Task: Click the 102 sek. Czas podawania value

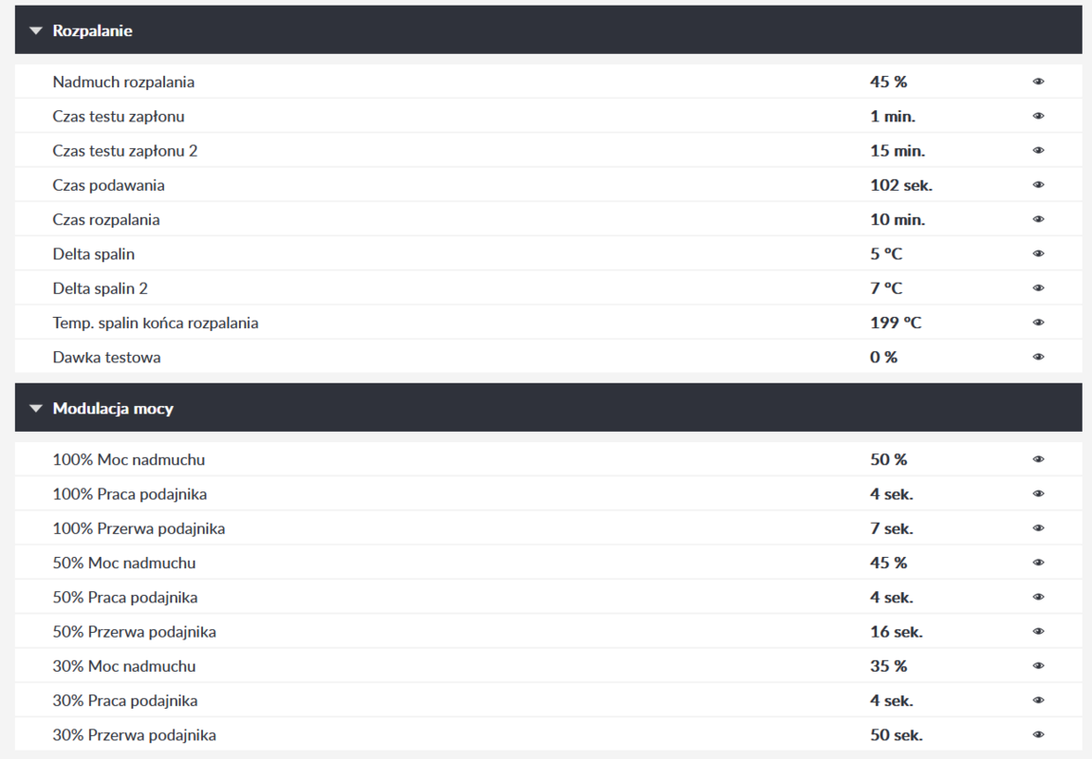Action: tap(900, 185)
